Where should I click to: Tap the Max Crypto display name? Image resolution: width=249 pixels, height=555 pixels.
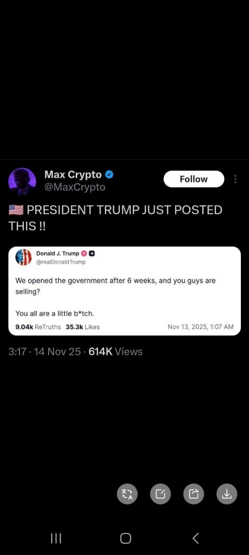pyautogui.click(x=73, y=175)
